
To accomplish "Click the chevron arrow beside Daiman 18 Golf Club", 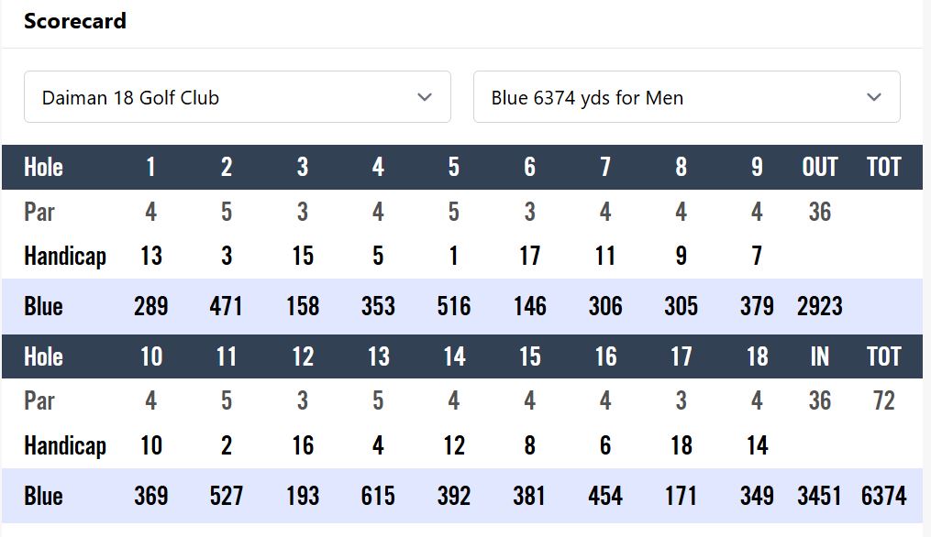I will [x=424, y=97].
